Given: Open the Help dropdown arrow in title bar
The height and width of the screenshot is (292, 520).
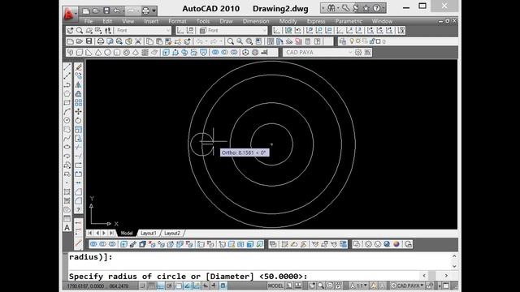Looking at the screenshot, I should pos(383,8).
